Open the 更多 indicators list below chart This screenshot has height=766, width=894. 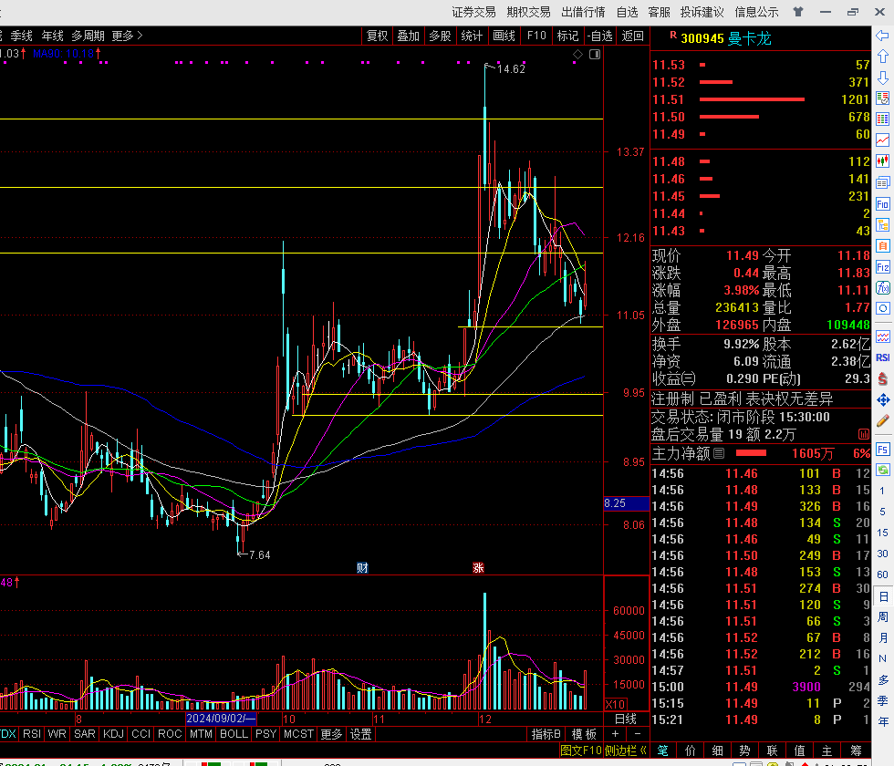tap(331, 734)
